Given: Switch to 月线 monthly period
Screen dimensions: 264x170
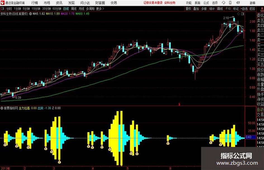Looking at the screenshot, I should (x=82, y=9).
